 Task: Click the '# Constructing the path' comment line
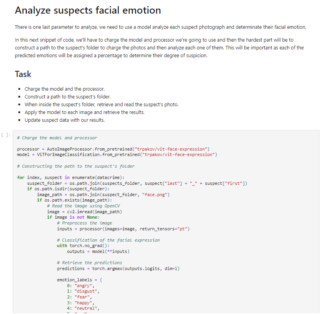point(76,166)
